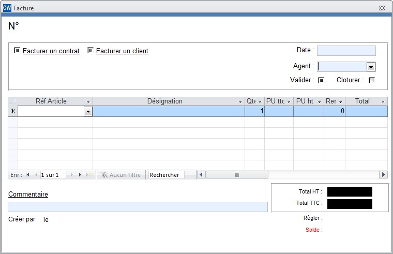Click into the Commentaire text field
Viewport: 393px width, 254px height.
(138, 207)
